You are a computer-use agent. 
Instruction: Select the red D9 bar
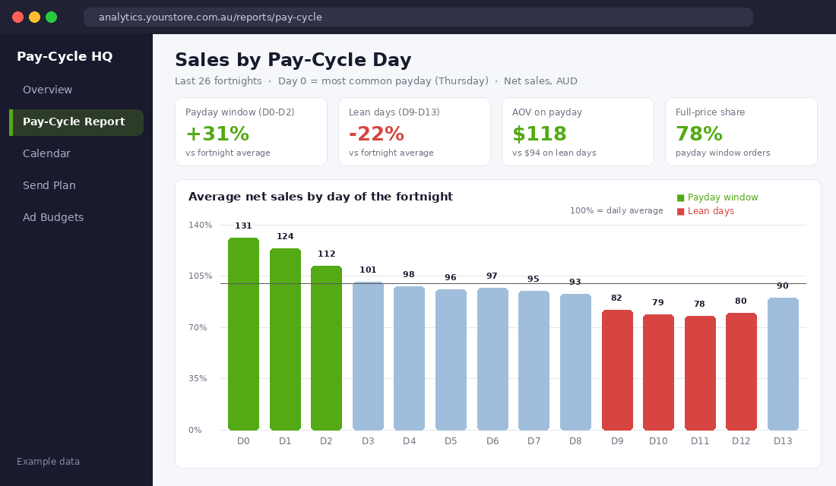coord(617,370)
